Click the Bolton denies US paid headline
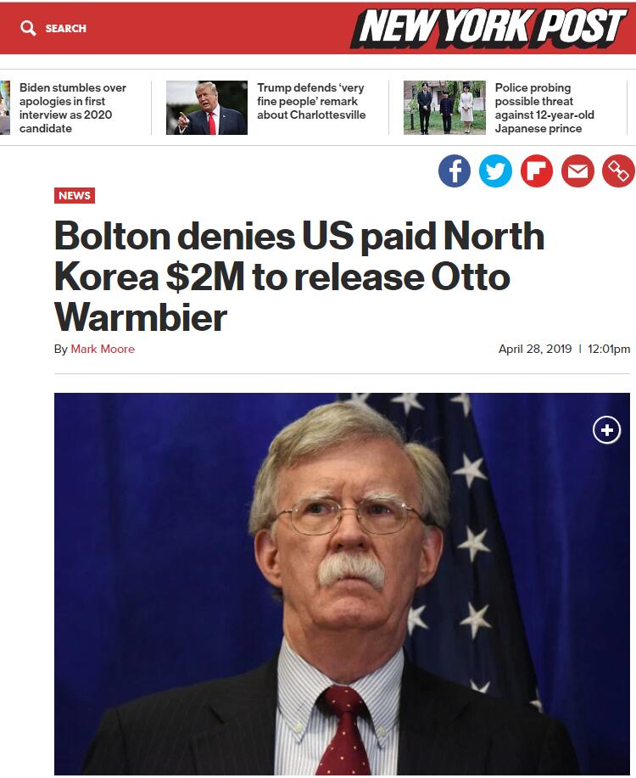The image size is (636, 778). [x=299, y=277]
